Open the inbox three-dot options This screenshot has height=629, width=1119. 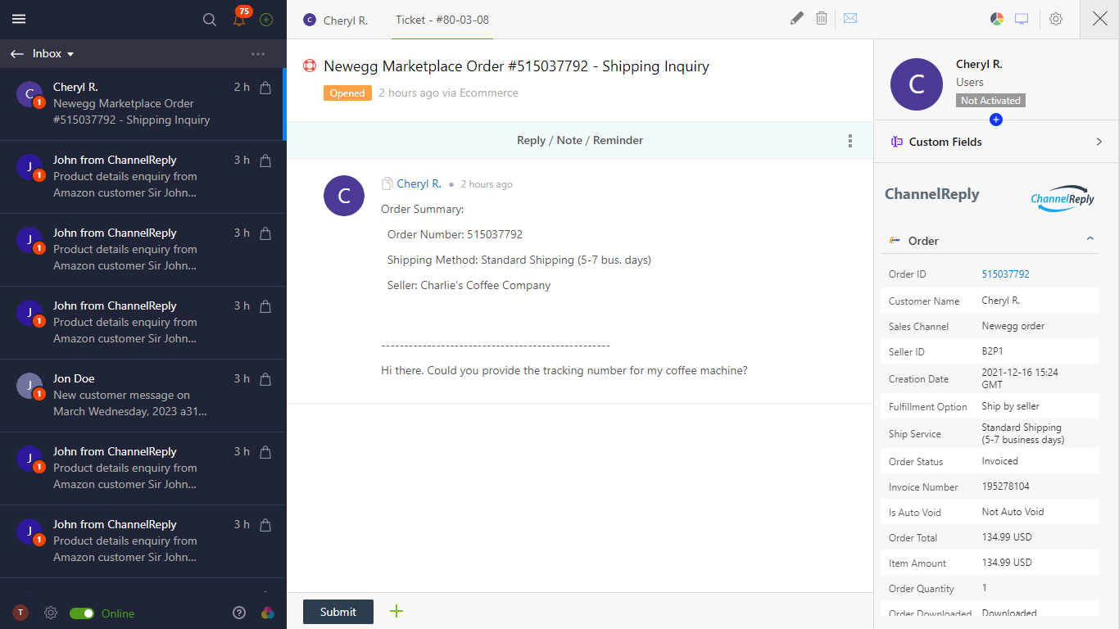[258, 54]
